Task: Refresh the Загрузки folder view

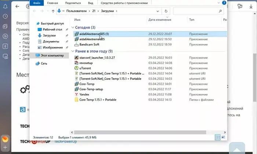Action: 167,11
